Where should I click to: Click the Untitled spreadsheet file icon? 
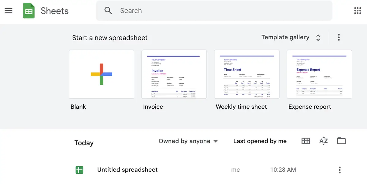click(x=79, y=170)
